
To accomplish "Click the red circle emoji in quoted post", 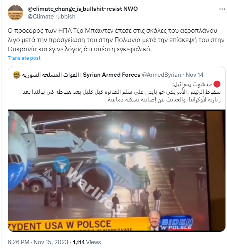I will [217, 84].
